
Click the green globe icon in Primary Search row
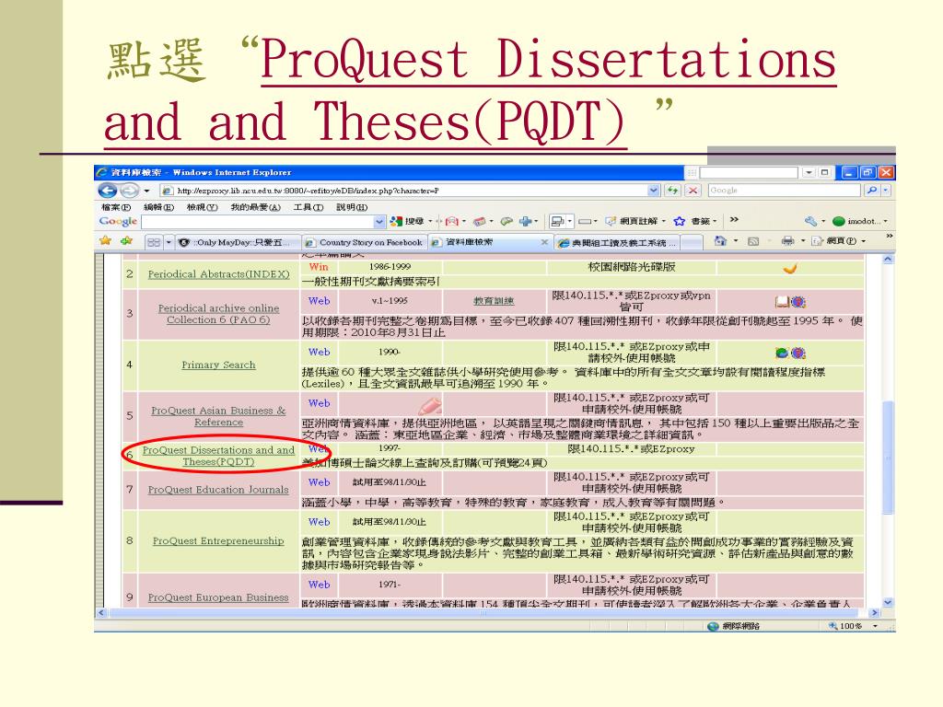point(782,353)
